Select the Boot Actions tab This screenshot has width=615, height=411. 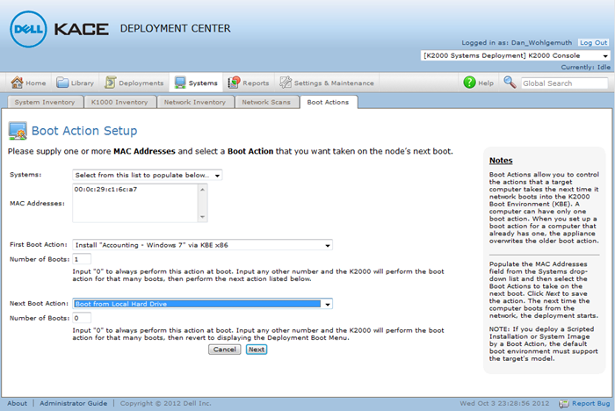click(329, 102)
